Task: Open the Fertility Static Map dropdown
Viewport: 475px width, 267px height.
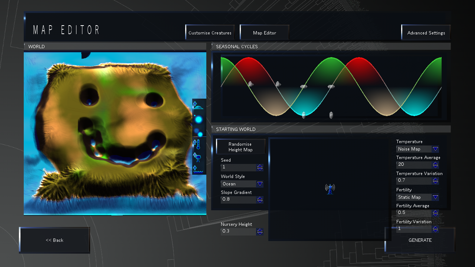Action: click(x=436, y=197)
